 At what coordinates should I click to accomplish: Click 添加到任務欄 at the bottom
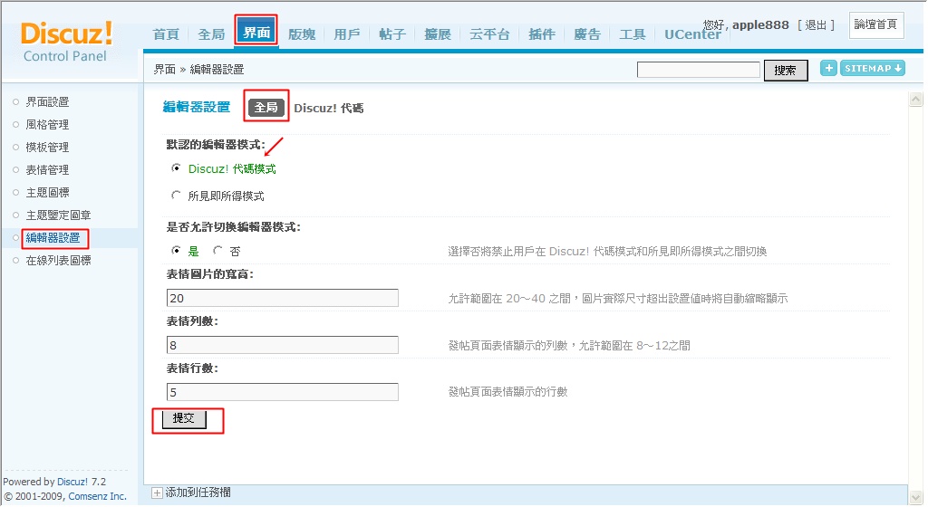tap(198, 493)
